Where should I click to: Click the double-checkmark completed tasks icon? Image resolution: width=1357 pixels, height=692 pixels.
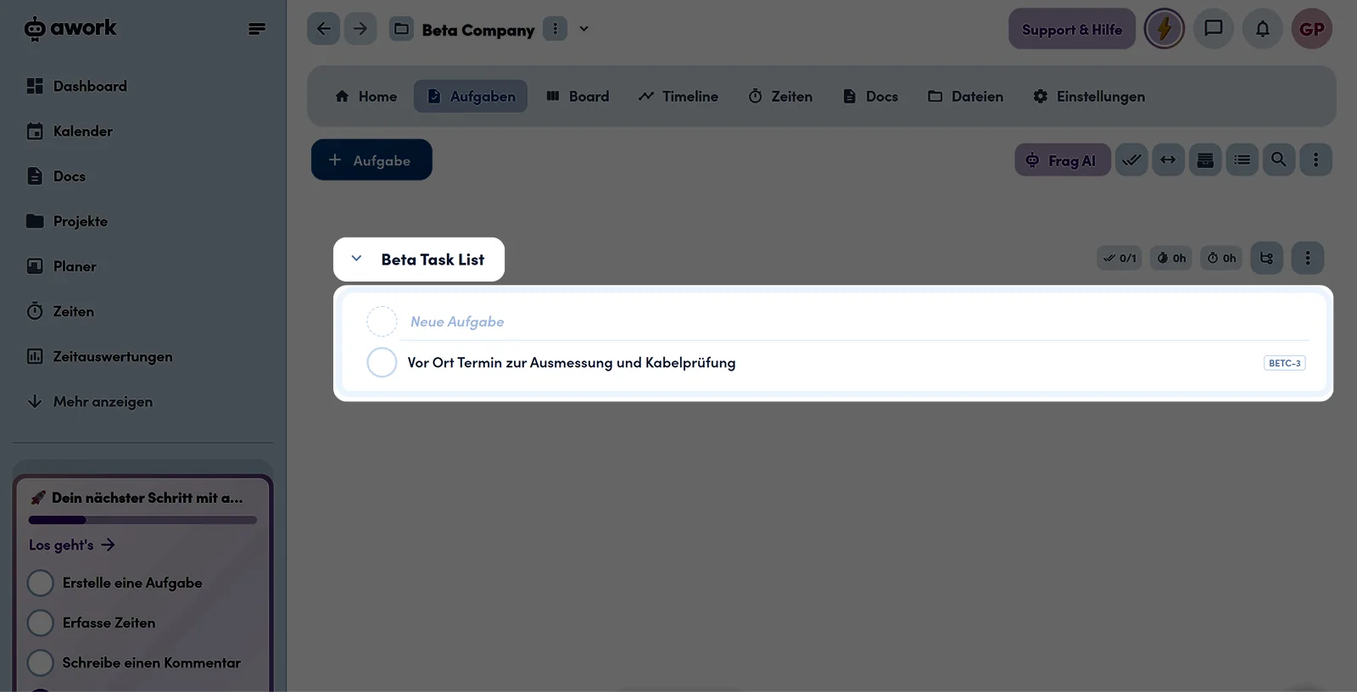click(1131, 159)
